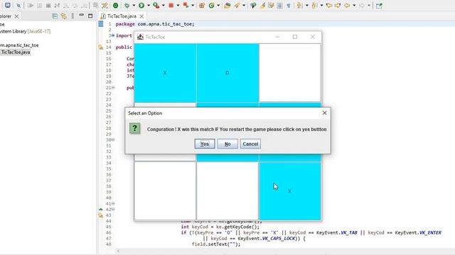Click editor horizontal scrollbar left arrow
This screenshot has height=255, width=455.
coord(119,251)
